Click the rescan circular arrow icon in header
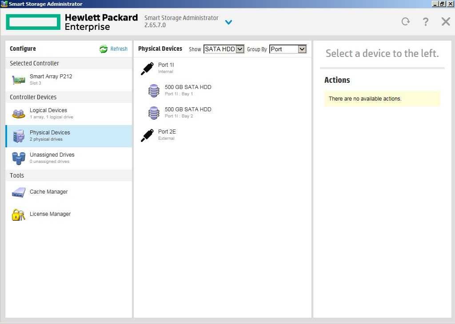The height and width of the screenshot is (324, 455). tap(406, 21)
